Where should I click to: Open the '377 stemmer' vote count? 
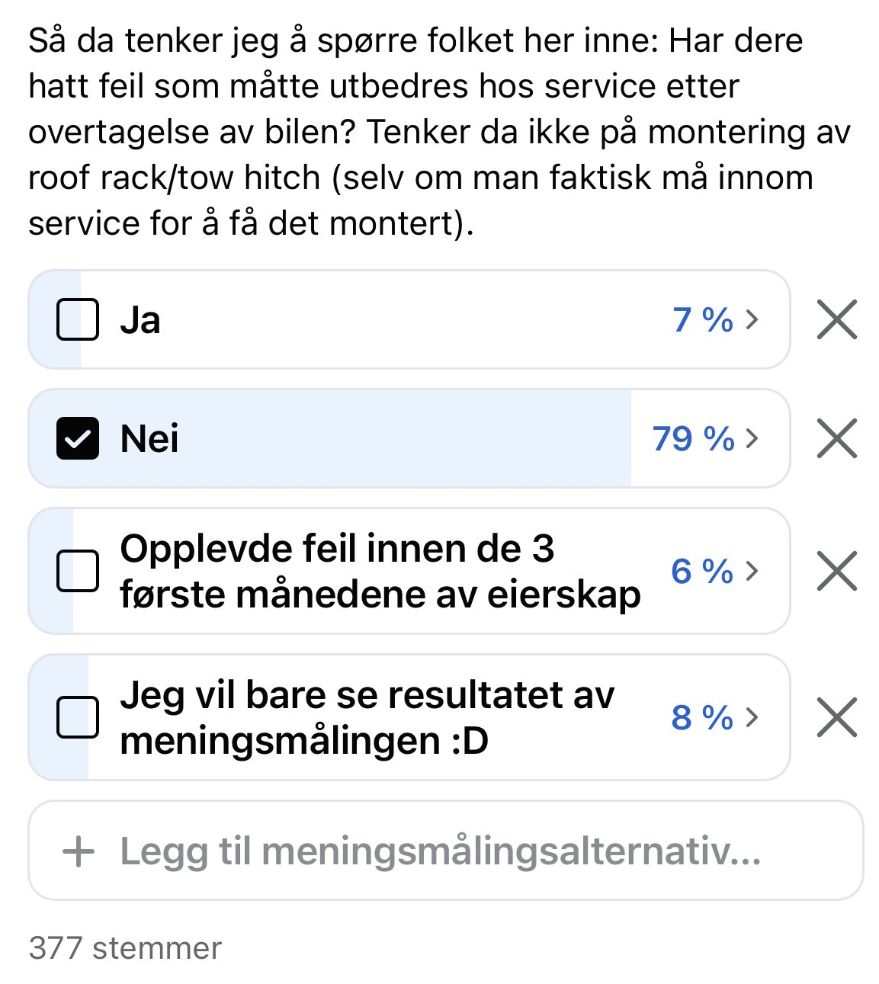point(125,948)
